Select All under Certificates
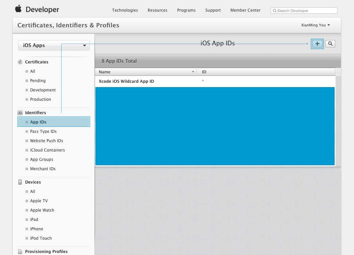Screen dimensions: 354x255 coord(32,71)
